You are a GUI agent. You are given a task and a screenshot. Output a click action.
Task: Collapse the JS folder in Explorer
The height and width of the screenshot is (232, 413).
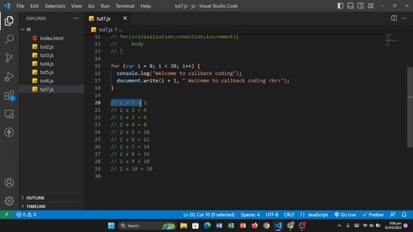pyautogui.click(x=52, y=29)
